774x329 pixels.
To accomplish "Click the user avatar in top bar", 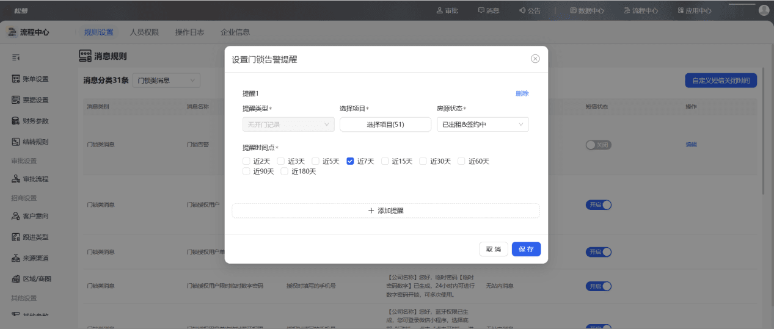I will 764,10.
